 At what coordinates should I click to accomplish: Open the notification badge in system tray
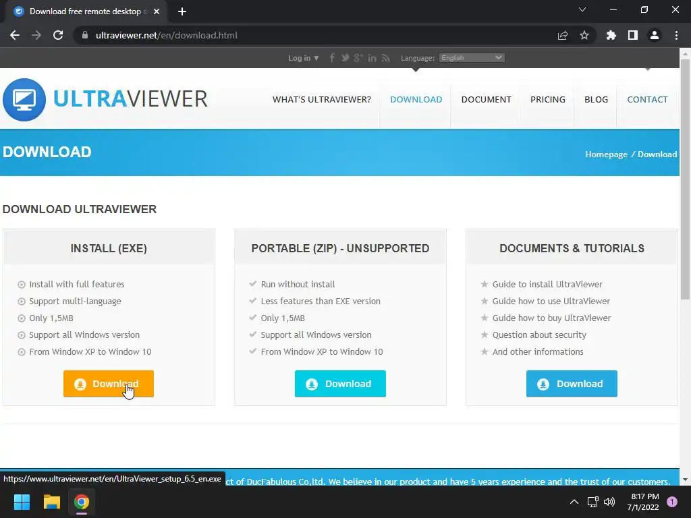672,502
